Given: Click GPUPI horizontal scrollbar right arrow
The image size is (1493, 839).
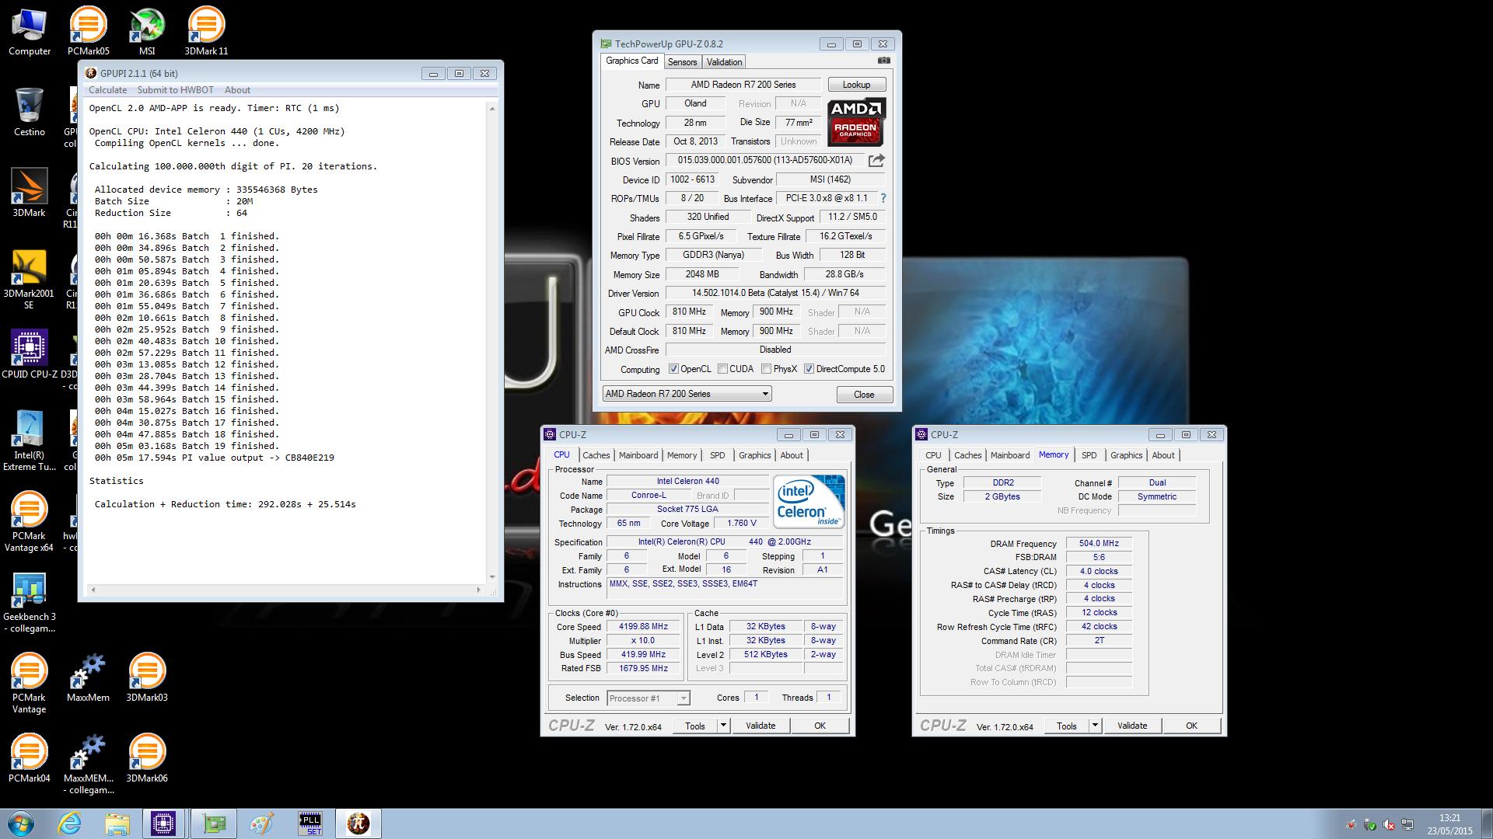Looking at the screenshot, I should pos(481,590).
